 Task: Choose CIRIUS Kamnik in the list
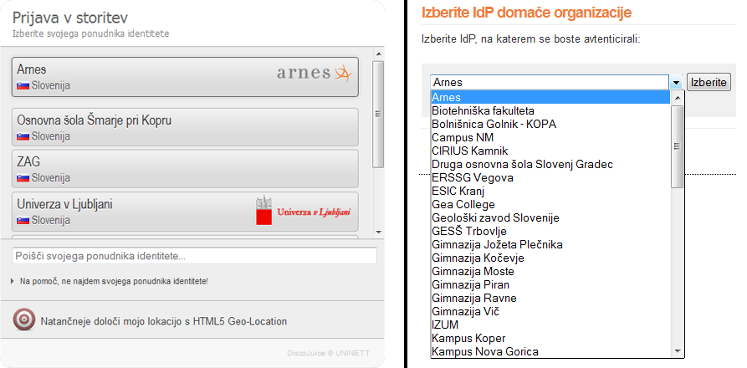click(x=550, y=151)
